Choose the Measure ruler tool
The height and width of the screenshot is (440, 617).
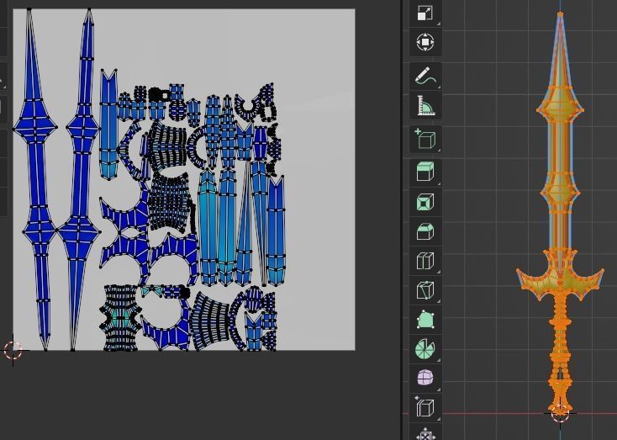tap(425, 105)
